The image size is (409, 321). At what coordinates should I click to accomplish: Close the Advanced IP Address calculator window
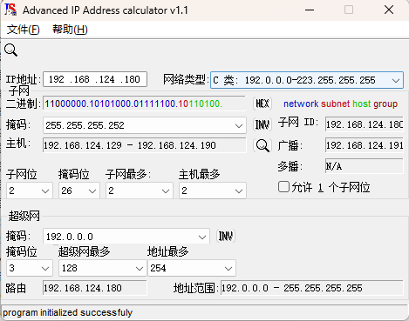tap(389, 10)
